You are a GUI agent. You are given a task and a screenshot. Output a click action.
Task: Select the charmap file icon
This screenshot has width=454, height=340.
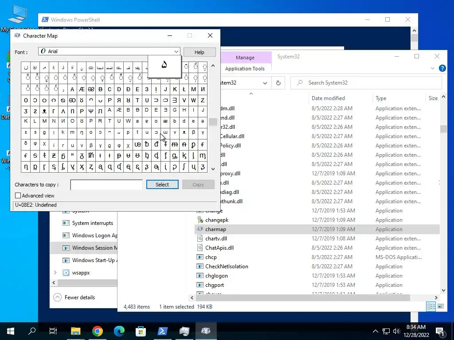click(200, 229)
